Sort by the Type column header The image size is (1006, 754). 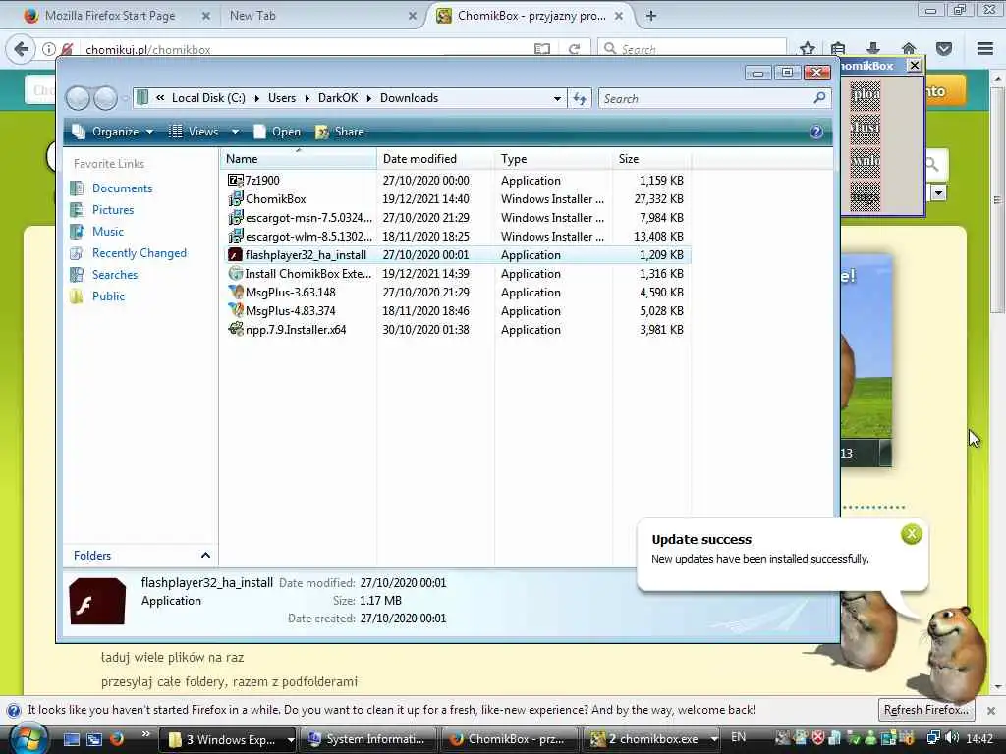click(553, 159)
